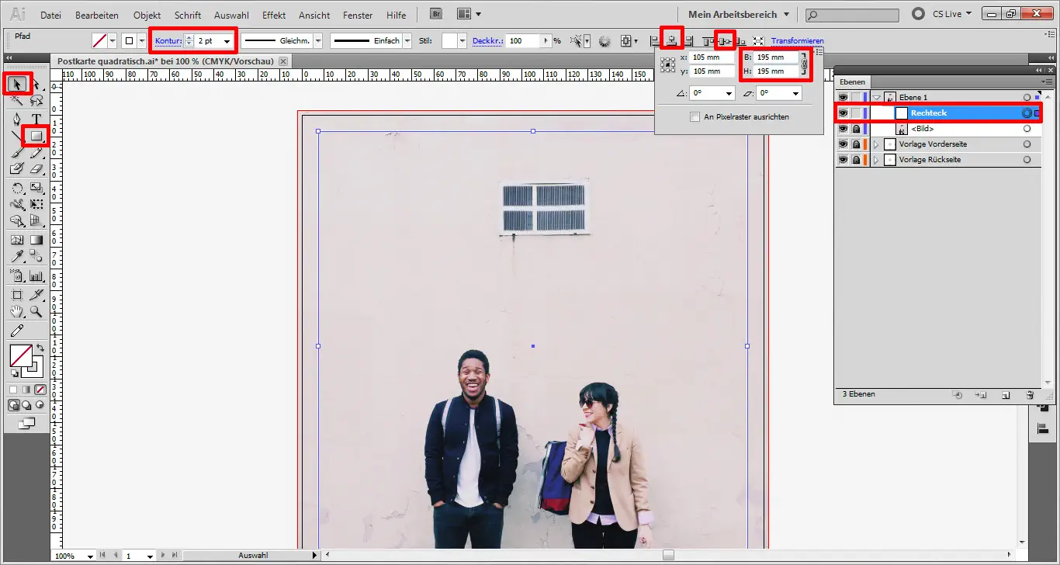Select the Selection tool (Auswahl-Werkzeug)

coord(17,84)
